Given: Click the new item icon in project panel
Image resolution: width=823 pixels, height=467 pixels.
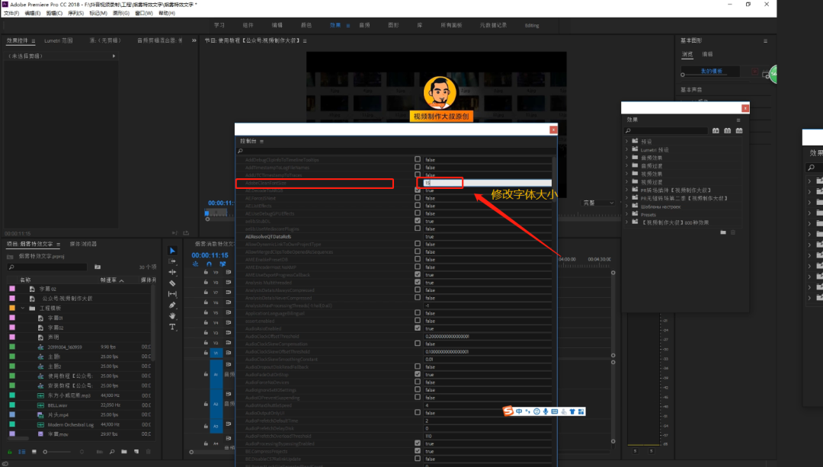Looking at the screenshot, I should click(136, 452).
